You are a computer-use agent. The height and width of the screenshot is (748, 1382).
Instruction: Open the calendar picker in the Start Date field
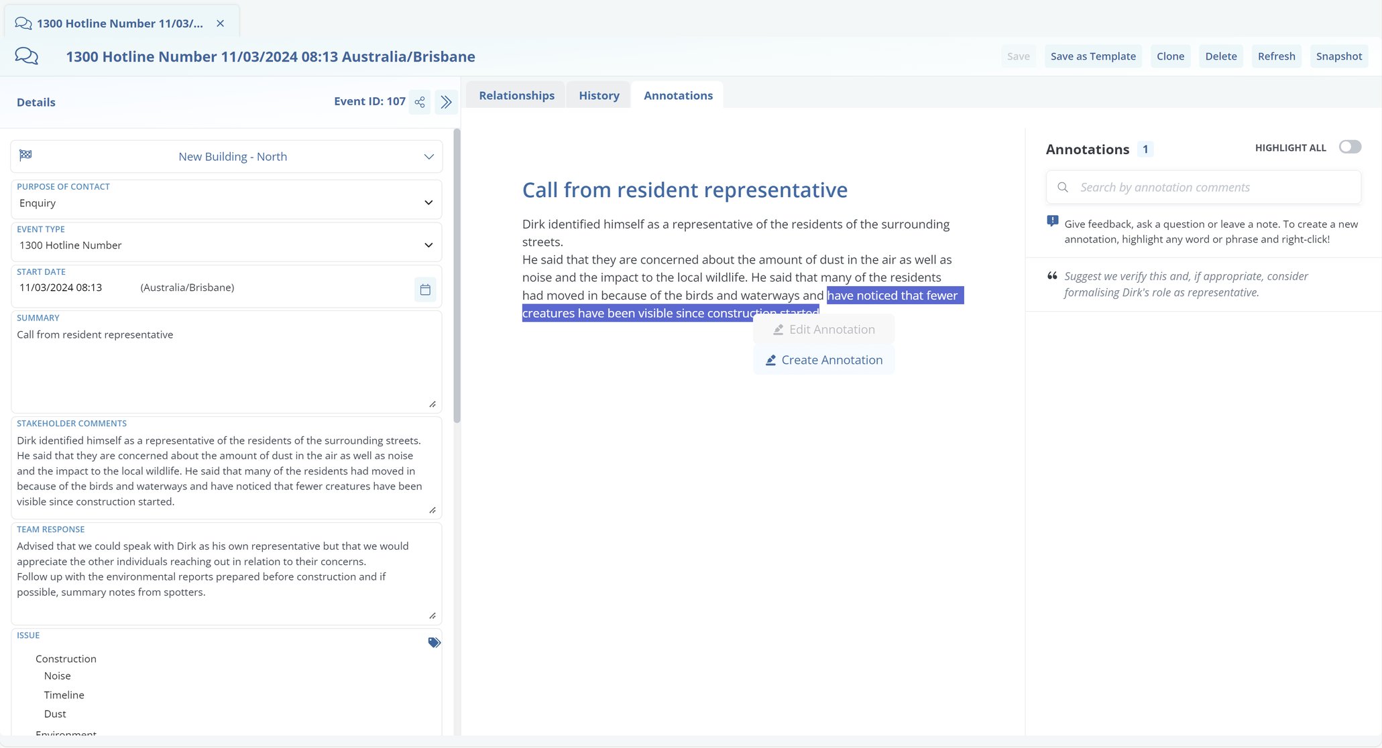click(425, 288)
